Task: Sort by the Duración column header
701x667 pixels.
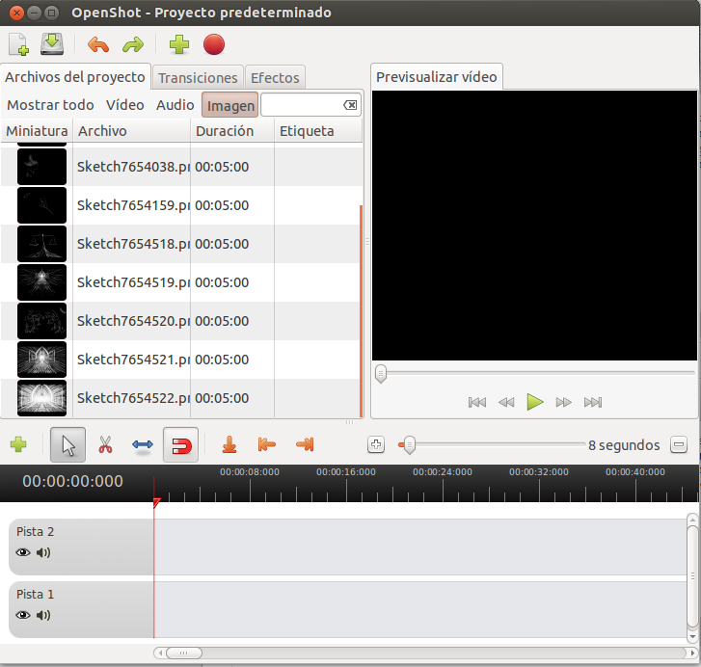Action: tap(232, 131)
